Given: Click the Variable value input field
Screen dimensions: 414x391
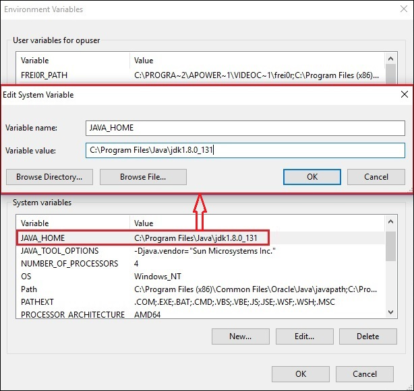Looking at the screenshot, I should point(245,151).
